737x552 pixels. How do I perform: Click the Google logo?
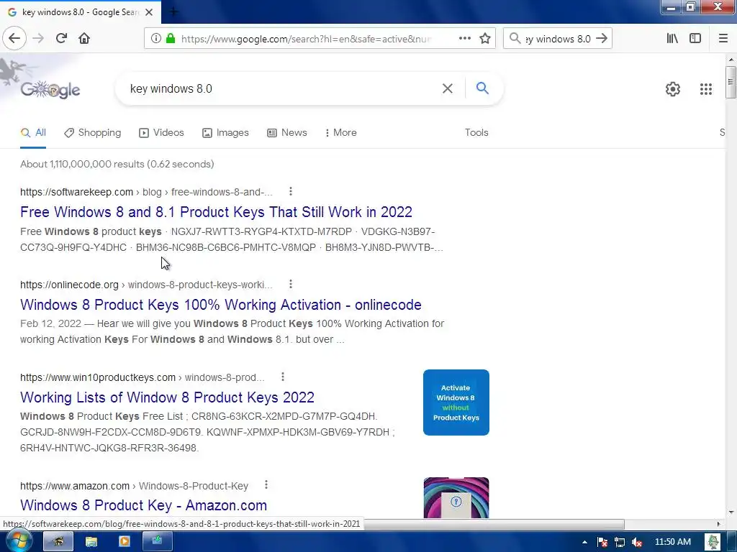coord(50,89)
